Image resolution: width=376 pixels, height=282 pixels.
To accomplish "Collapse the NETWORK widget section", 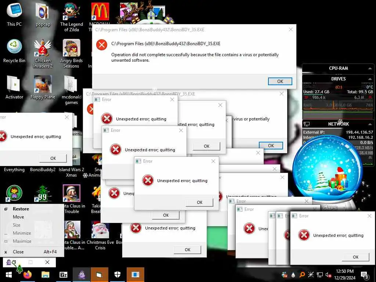I will [x=370, y=124].
